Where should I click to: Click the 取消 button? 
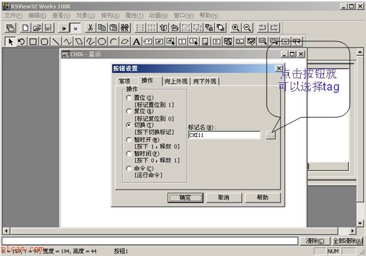point(224,198)
